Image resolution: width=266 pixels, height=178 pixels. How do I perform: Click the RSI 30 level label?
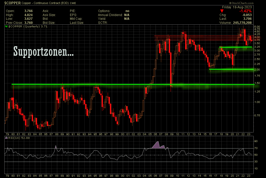pyautogui.click(x=256, y=162)
